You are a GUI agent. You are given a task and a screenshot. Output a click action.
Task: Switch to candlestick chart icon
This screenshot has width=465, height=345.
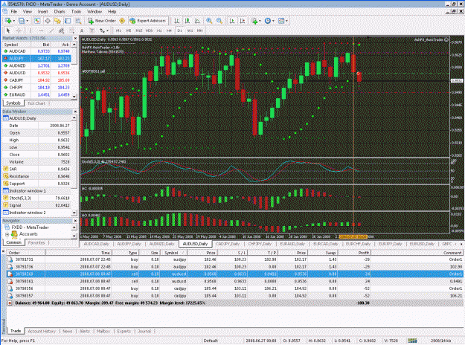(187, 21)
